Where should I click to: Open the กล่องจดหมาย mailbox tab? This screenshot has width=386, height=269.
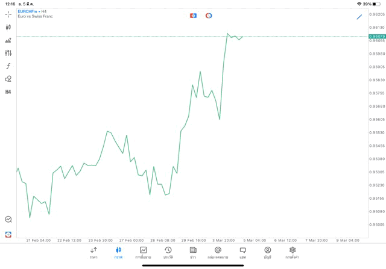(218, 253)
